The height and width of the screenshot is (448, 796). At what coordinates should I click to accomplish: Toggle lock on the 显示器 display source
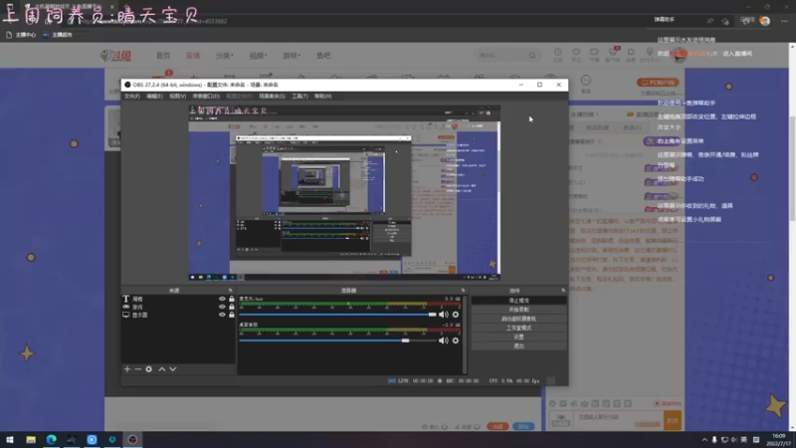(x=232, y=315)
